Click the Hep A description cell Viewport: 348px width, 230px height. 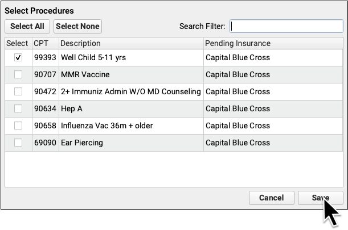pyautogui.click(x=72, y=108)
